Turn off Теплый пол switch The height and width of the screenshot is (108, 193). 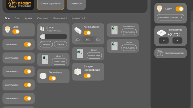[52, 78]
